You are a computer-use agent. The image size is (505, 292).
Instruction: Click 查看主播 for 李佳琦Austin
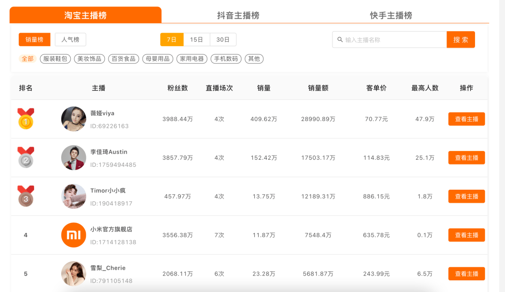(x=467, y=158)
